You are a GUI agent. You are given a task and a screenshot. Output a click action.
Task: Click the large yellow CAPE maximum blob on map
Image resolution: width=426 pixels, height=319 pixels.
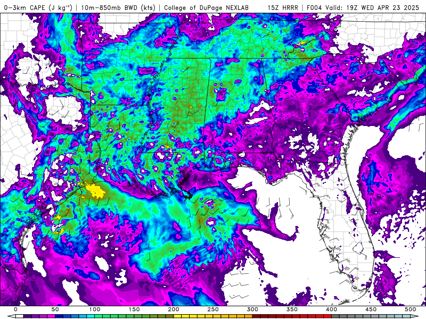[x=95, y=190]
